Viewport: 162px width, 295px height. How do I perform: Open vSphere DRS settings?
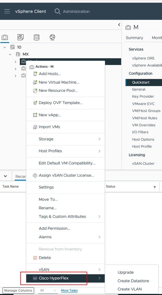pyautogui.click(x=143, y=58)
